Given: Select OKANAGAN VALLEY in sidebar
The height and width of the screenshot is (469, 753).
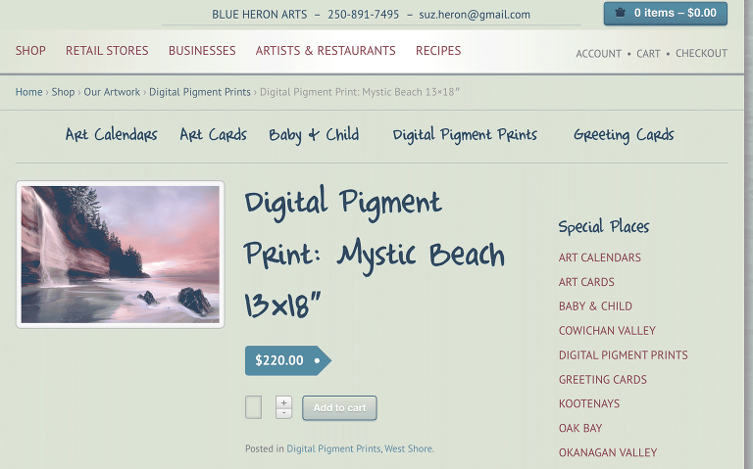Looking at the screenshot, I should 608,452.
